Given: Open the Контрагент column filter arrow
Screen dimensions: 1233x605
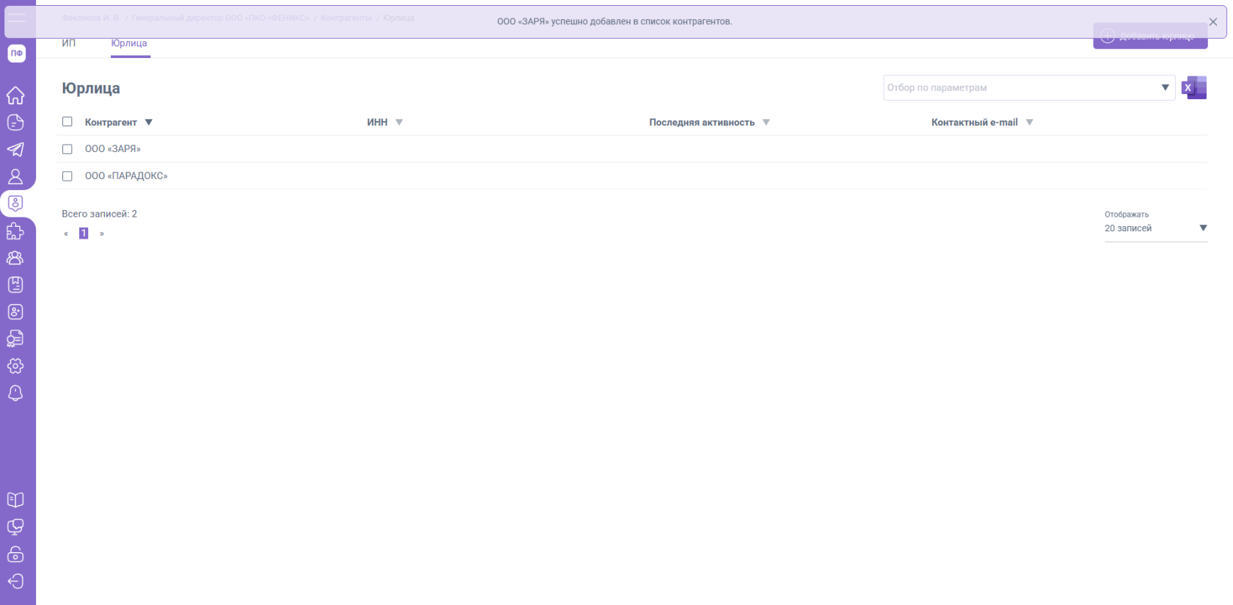Looking at the screenshot, I should pyautogui.click(x=149, y=123).
